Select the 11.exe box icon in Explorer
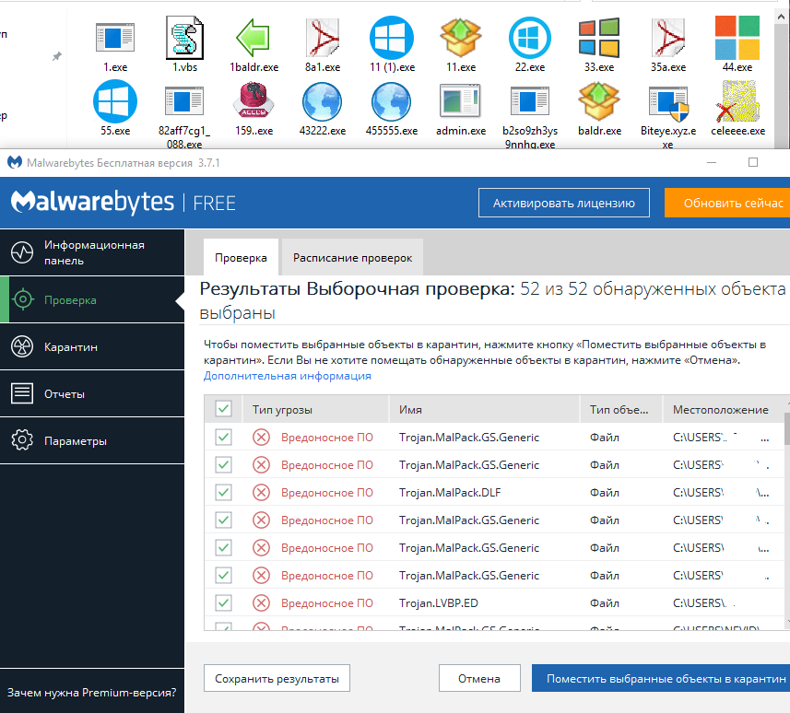 (461, 38)
